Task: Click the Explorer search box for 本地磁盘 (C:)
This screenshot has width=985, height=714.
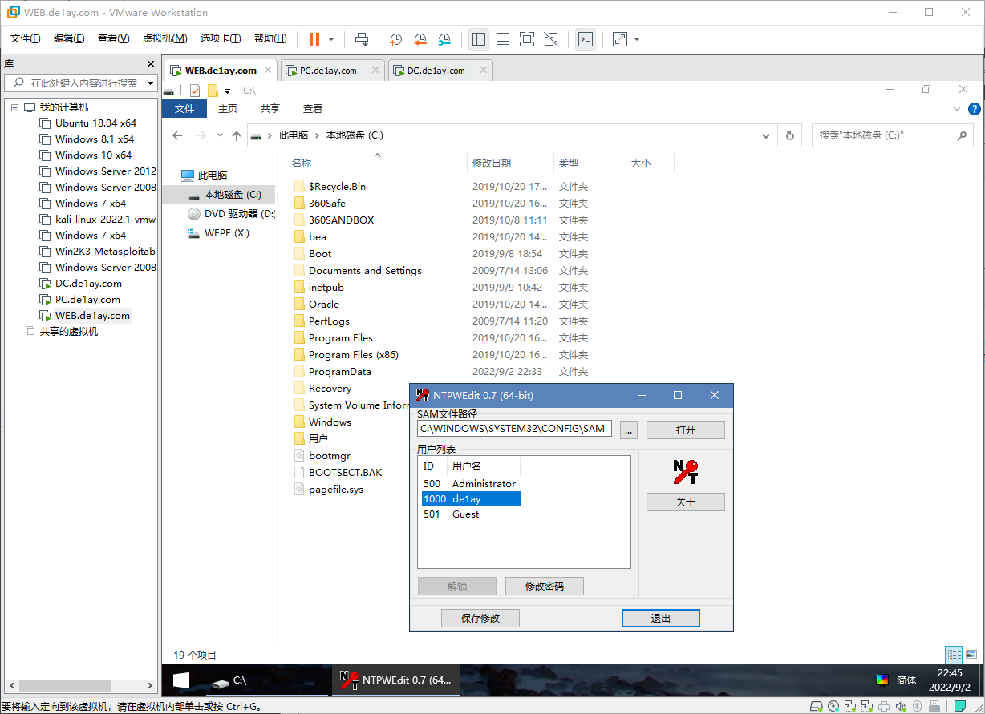Action: [x=893, y=136]
